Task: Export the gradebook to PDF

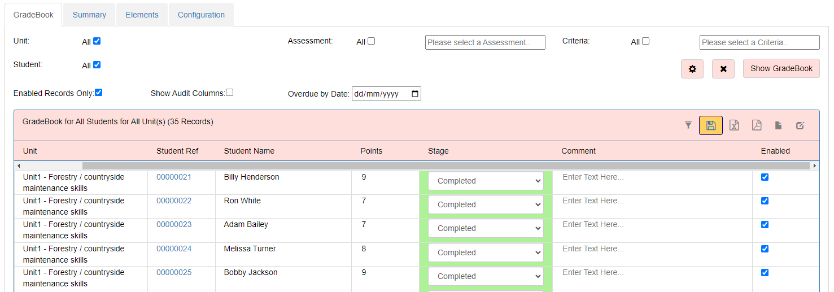Action: (757, 125)
